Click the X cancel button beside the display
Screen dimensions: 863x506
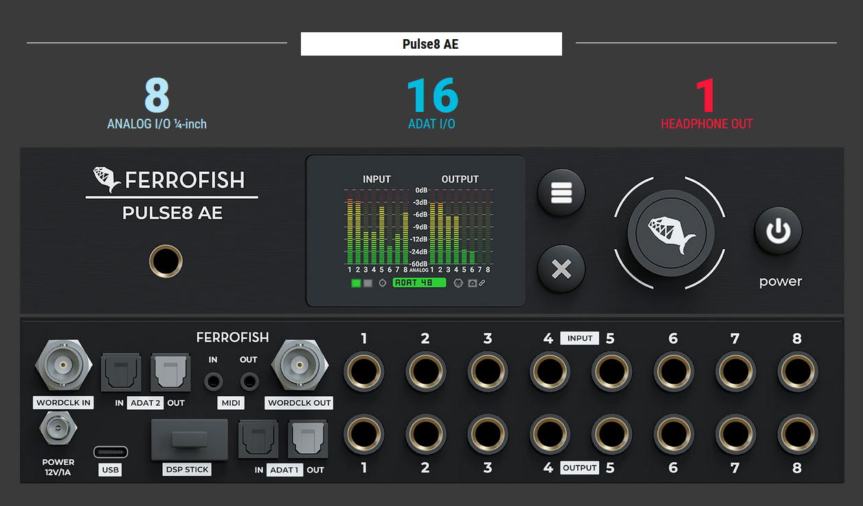point(561,269)
